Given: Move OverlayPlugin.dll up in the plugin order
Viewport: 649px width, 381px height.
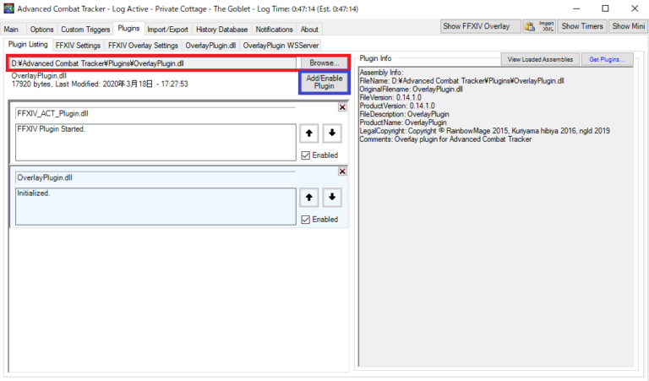Looking at the screenshot, I should click(310, 197).
